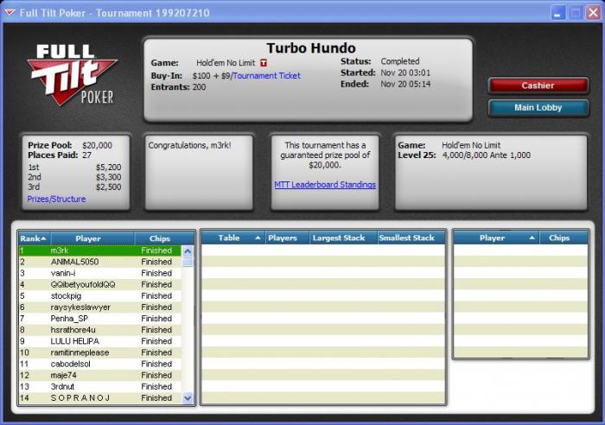Select player ramitinmeplease in standings
Image resolution: width=605 pixels, height=425 pixels.
[x=100, y=352]
